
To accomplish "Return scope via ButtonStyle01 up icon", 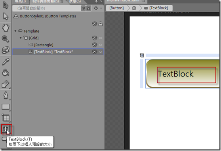I will (x=16, y=16).
